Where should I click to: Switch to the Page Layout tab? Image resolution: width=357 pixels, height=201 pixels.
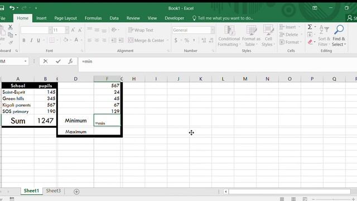66,18
